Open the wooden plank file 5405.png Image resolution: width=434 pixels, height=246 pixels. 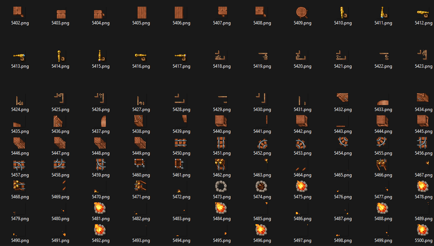coord(141,13)
